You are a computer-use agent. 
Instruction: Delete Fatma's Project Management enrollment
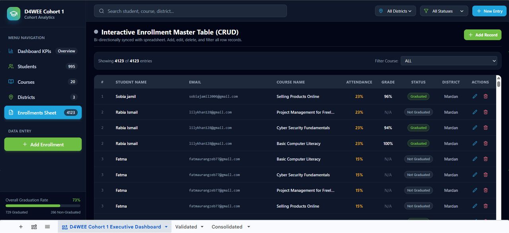click(x=486, y=191)
